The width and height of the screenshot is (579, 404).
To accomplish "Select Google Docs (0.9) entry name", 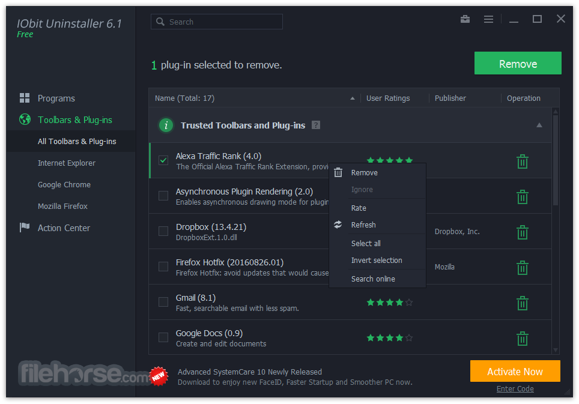I will pyautogui.click(x=209, y=333).
